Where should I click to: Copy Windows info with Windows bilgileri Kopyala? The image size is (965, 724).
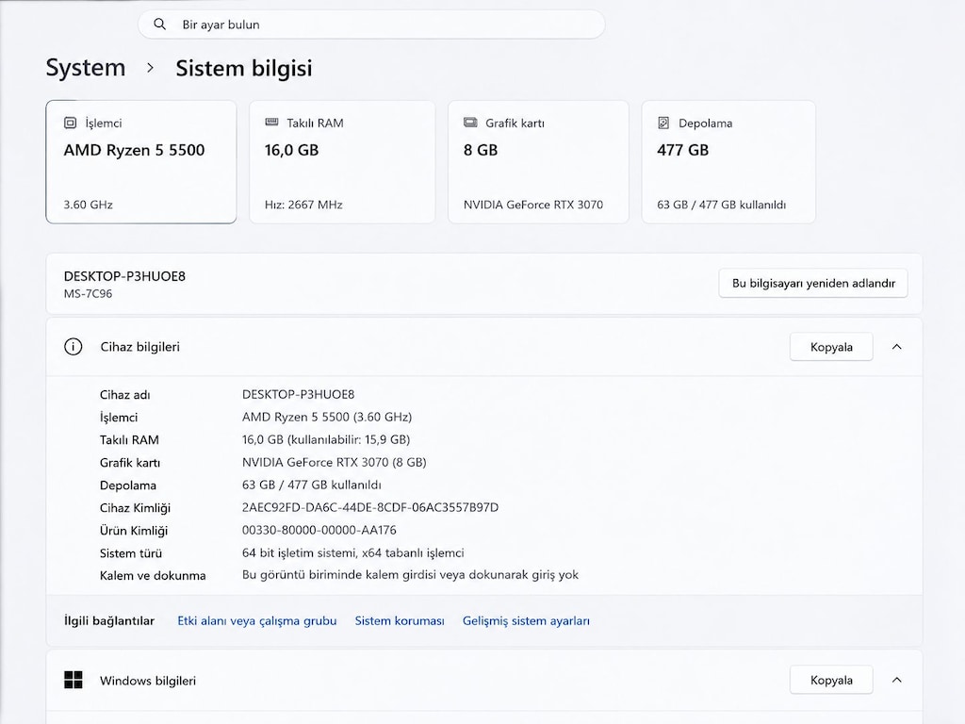click(x=831, y=680)
